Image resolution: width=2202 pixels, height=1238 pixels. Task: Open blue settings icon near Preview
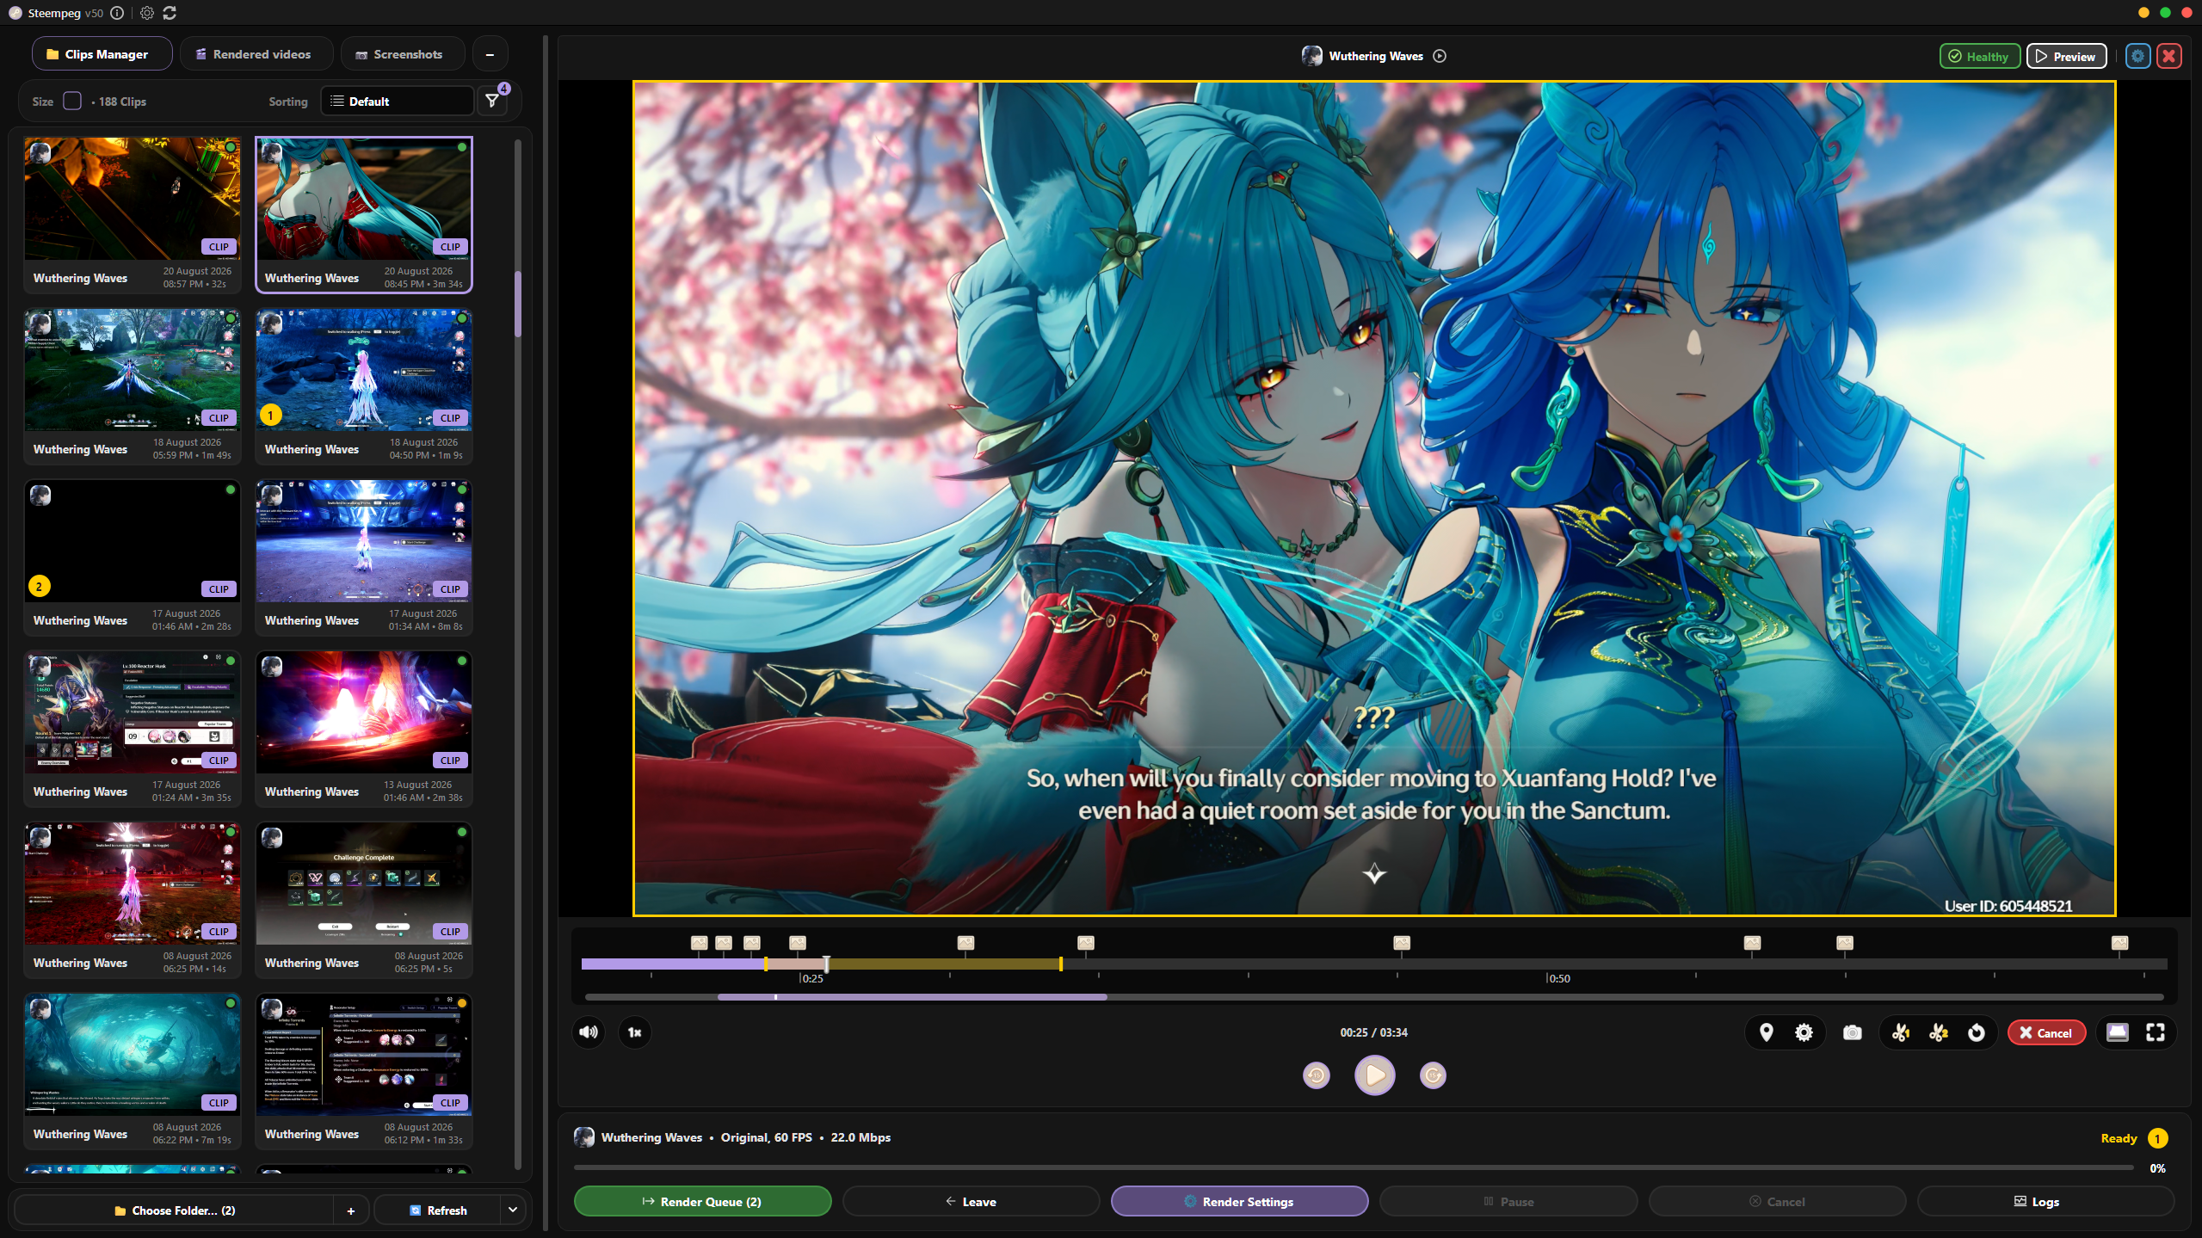point(2137,56)
